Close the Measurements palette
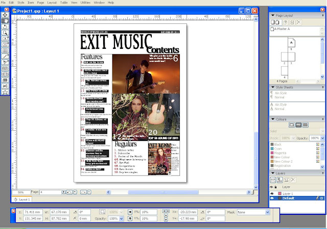Screen dimensions: 327x229 pos(13,211)
